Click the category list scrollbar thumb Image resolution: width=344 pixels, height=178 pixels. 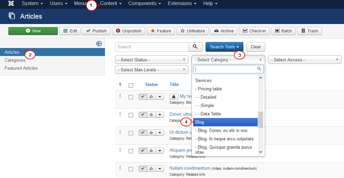(x=260, y=120)
